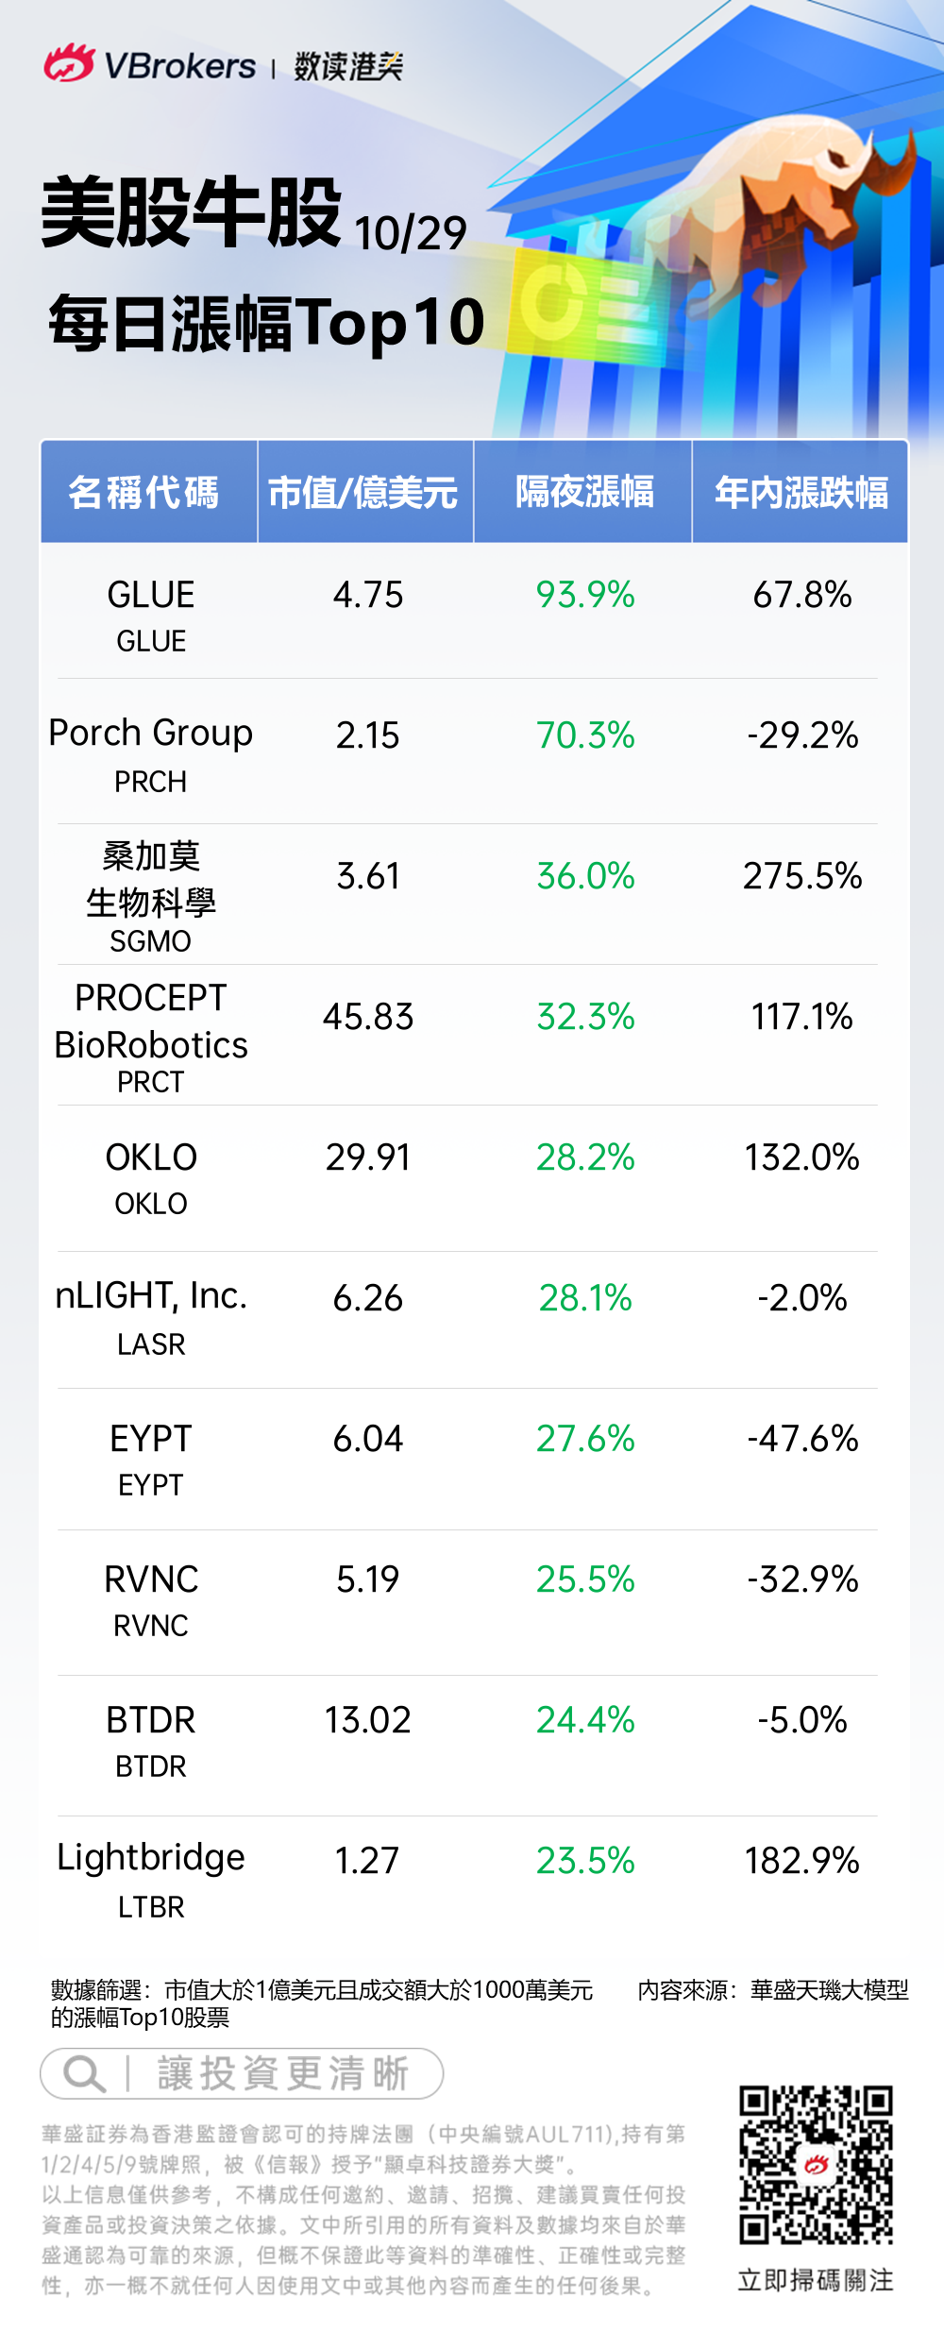Select PROCEPT BioRobotics stock name

pyautogui.click(x=151, y=1022)
